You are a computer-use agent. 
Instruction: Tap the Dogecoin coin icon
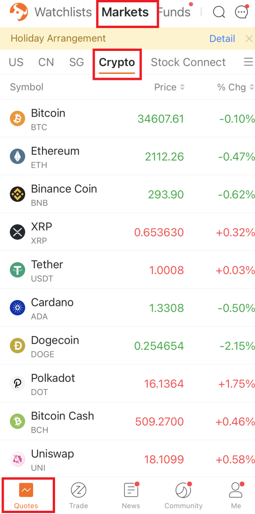[17, 345]
